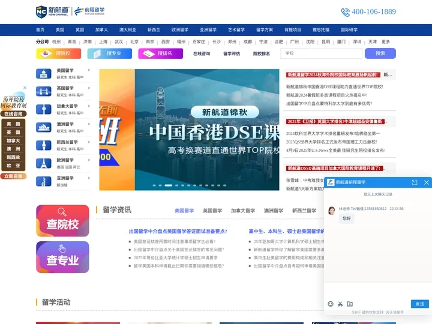Click the scissors screenshot icon in chat

pyautogui.click(x=340, y=304)
